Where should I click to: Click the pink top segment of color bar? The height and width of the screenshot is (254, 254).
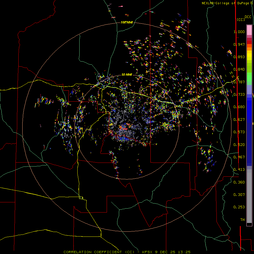(249, 30)
